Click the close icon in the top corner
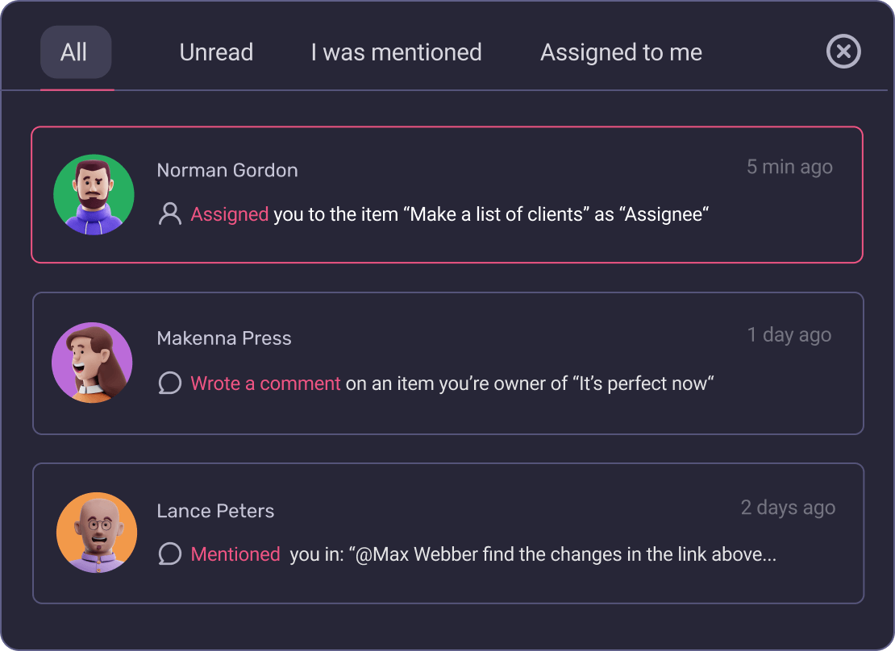 click(843, 52)
